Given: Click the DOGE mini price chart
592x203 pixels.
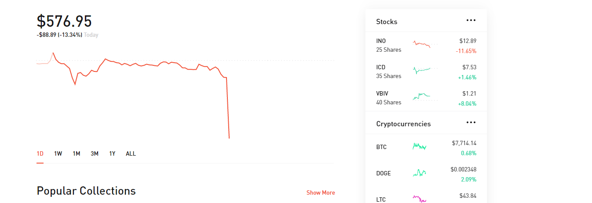Looking at the screenshot, I should pos(420,173).
